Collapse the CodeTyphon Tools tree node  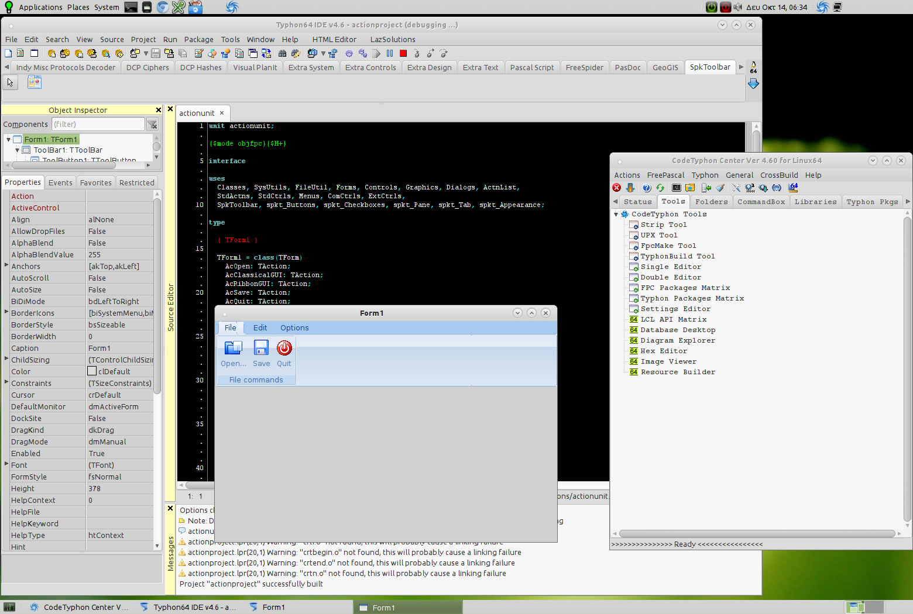tap(616, 214)
